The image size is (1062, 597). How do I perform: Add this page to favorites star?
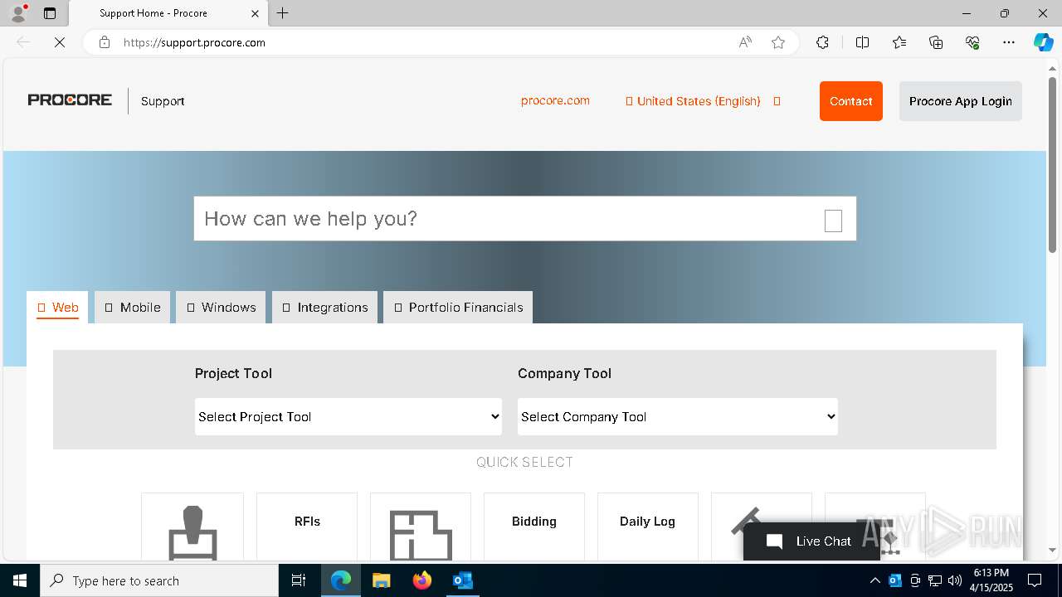pyautogui.click(x=778, y=42)
